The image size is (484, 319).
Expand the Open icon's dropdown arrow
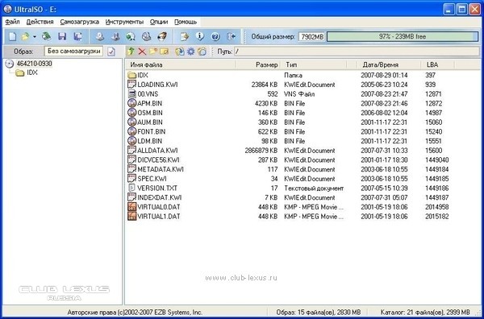click(x=34, y=37)
